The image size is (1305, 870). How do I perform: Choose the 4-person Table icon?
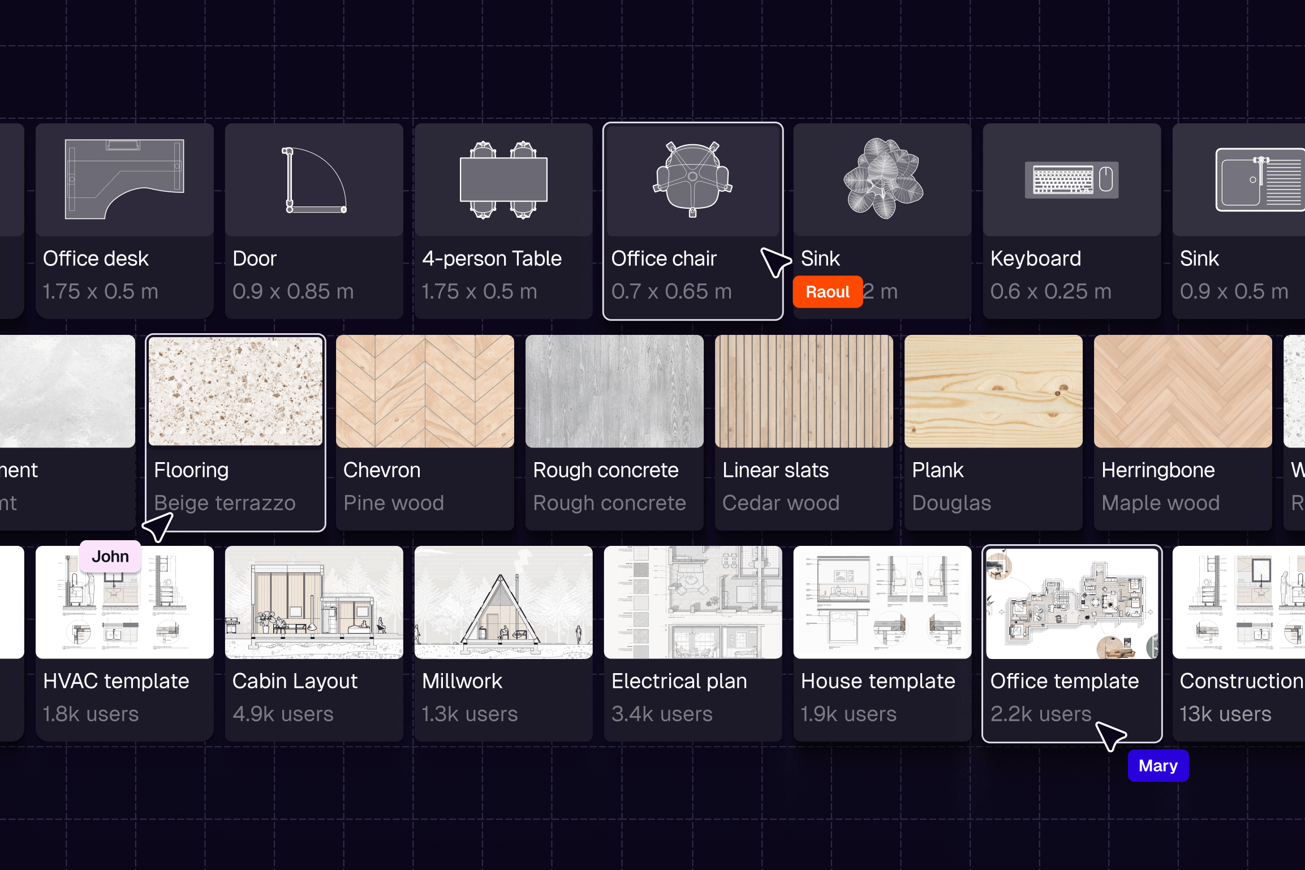click(503, 180)
